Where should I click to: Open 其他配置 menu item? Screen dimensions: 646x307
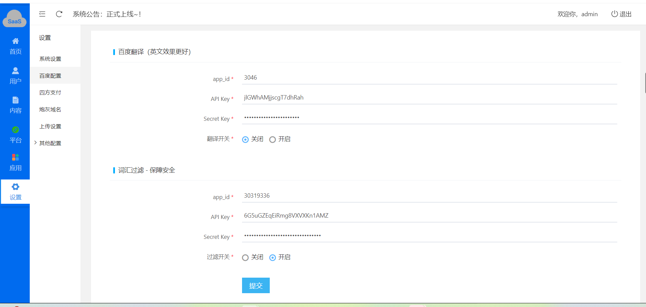pyautogui.click(x=55, y=143)
